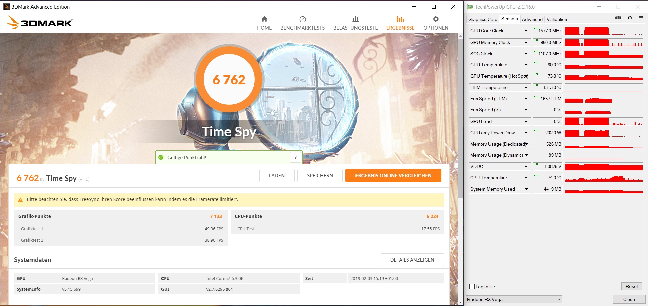Open Benchmarktests via the gauge icon
The height and width of the screenshot is (306, 648).
click(303, 19)
